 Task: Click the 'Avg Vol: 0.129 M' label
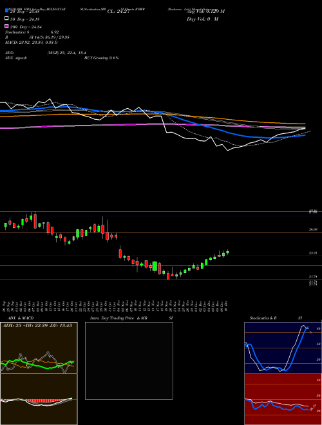click(205, 12)
